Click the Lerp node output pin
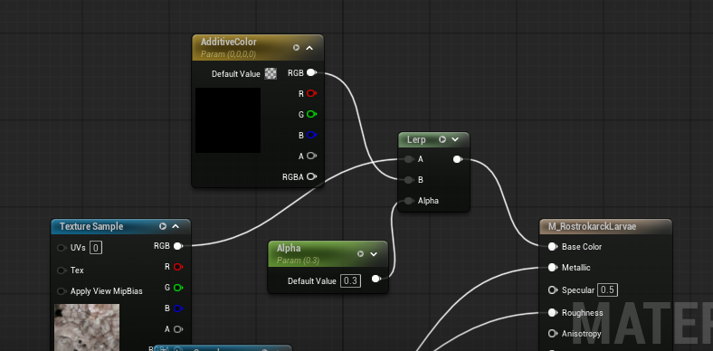Viewport: 713px width, 351px height. (458, 159)
